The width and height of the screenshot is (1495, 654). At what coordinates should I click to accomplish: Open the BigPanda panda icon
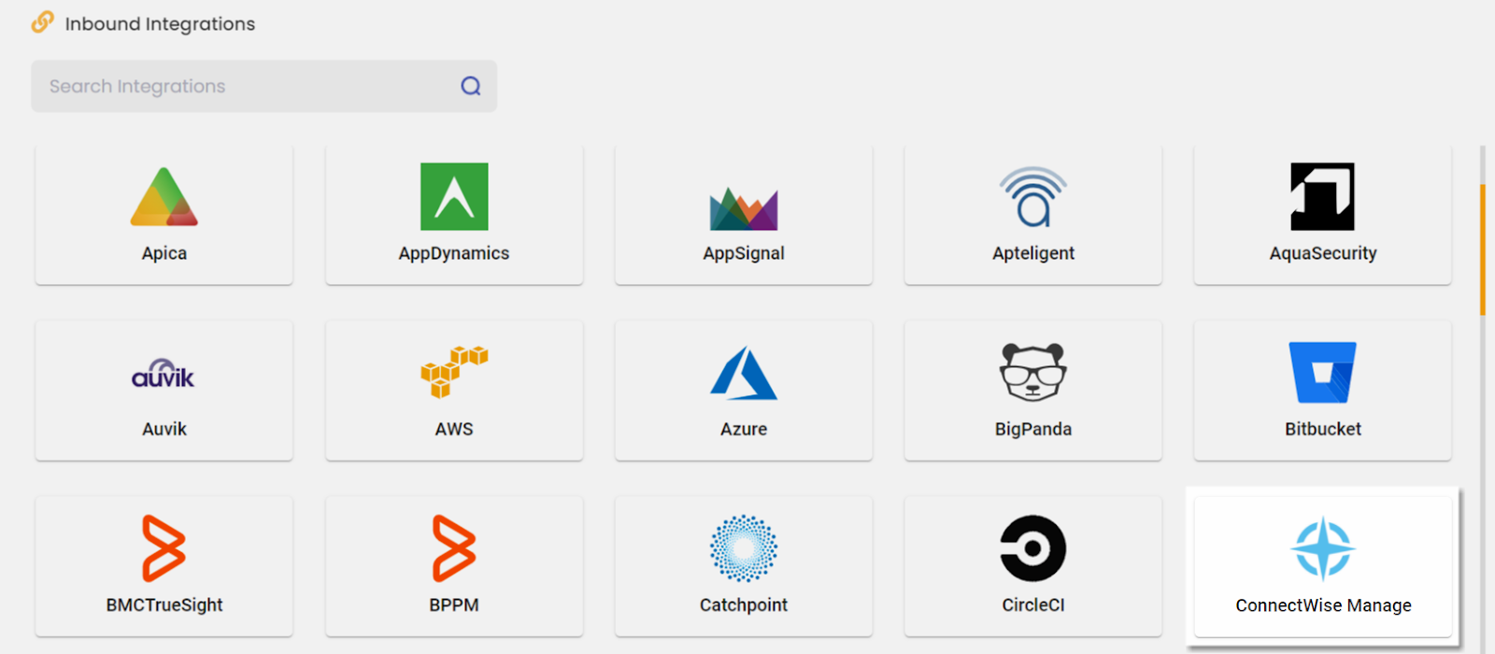(1033, 372)
